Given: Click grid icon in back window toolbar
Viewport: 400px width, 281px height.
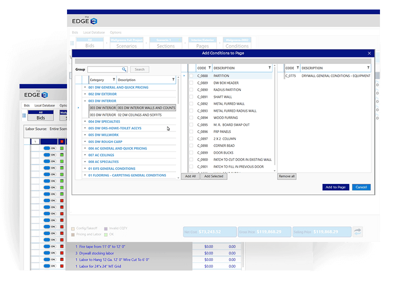Looking at the screenshot, I should tap(24, 115).
